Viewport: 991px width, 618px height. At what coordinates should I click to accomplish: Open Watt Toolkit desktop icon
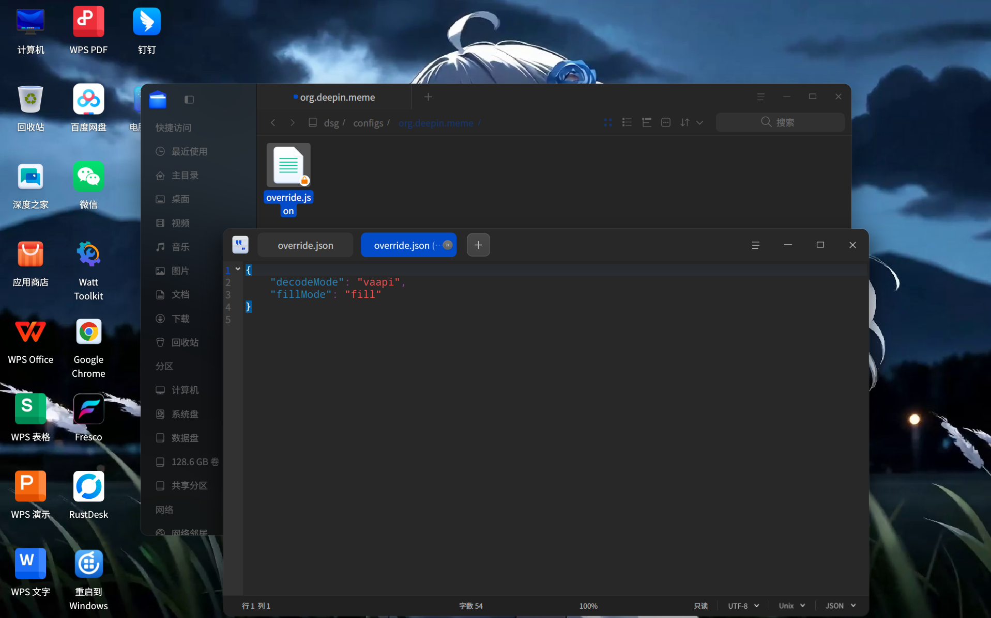(x=88, y=270)
